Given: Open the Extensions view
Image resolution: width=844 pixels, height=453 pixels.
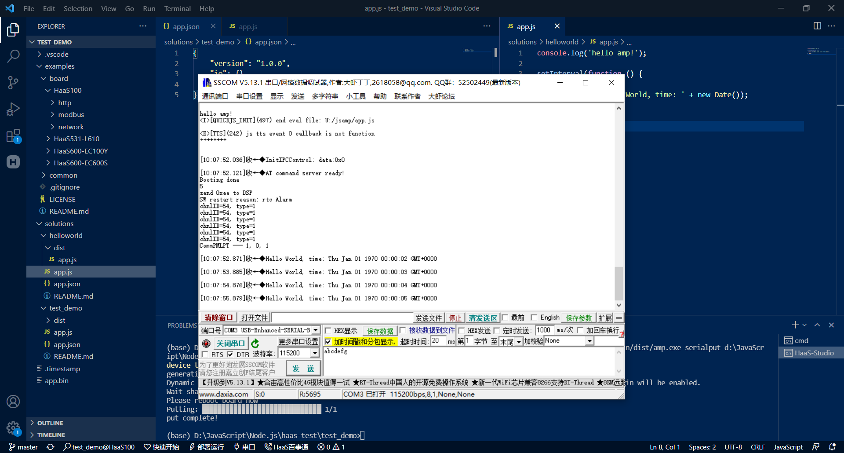Looking at the screenshot, I should coord(13,135).
